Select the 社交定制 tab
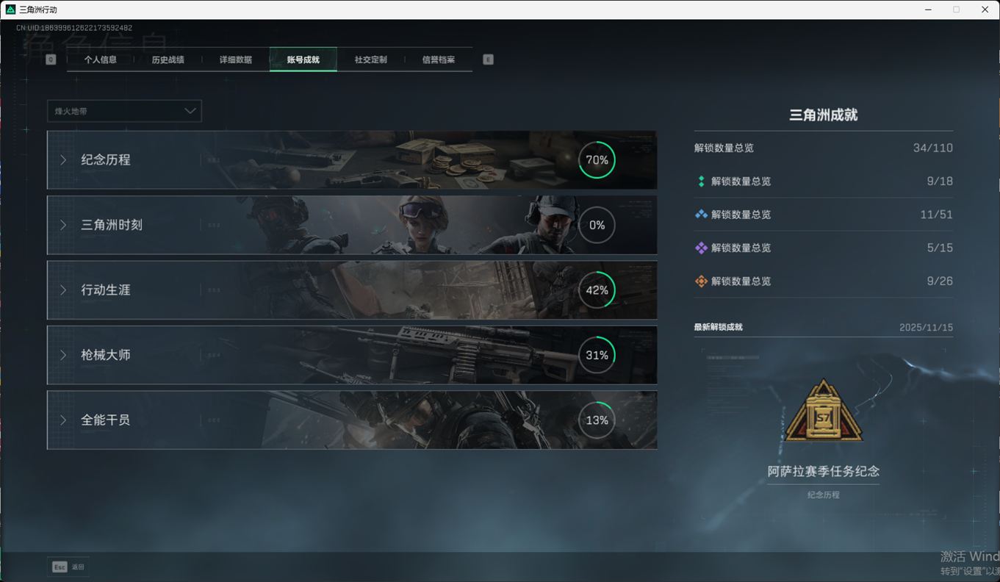This screenshot has width=1000, height=582. pyautogui.click(x=370, y=60)
